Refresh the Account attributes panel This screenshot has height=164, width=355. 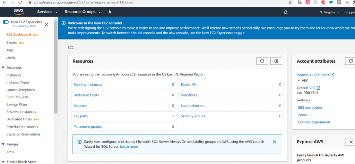[x=350, y=61]
